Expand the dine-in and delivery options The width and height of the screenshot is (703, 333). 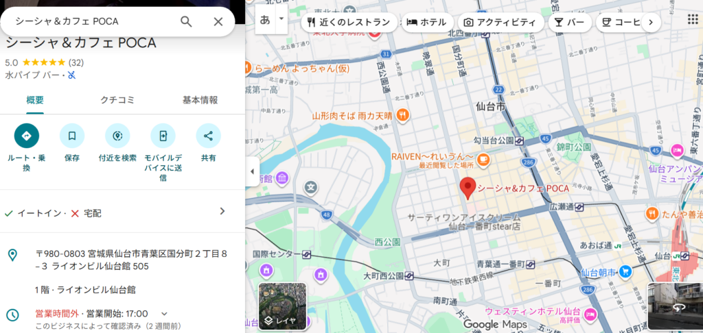coord(222,211)
